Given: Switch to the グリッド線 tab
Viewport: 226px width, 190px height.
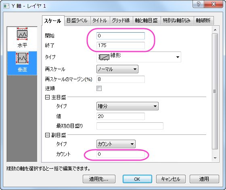Looking at the screenshot, I should click(121, 21).
